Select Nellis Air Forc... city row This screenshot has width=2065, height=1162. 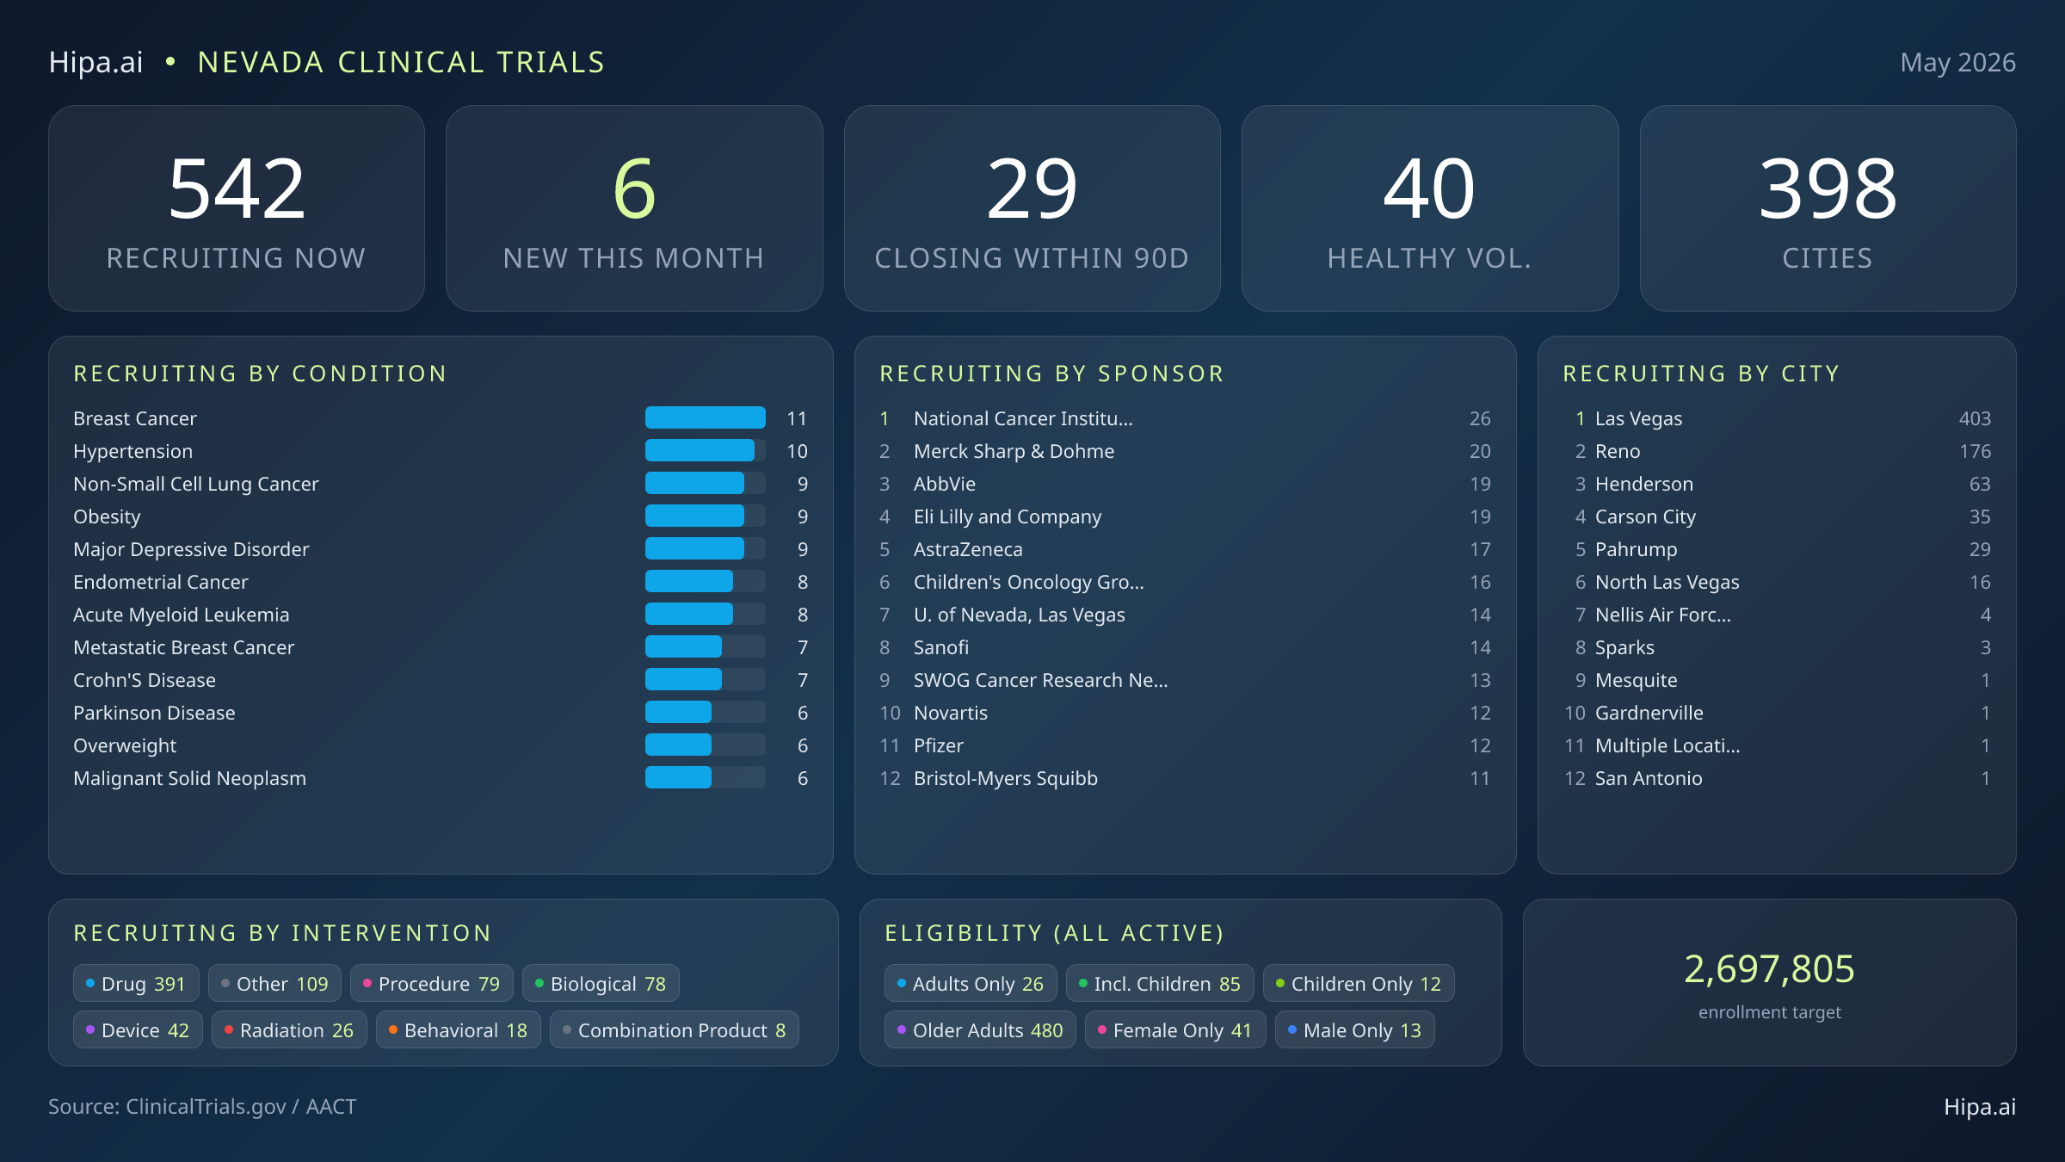(1777, 615)
